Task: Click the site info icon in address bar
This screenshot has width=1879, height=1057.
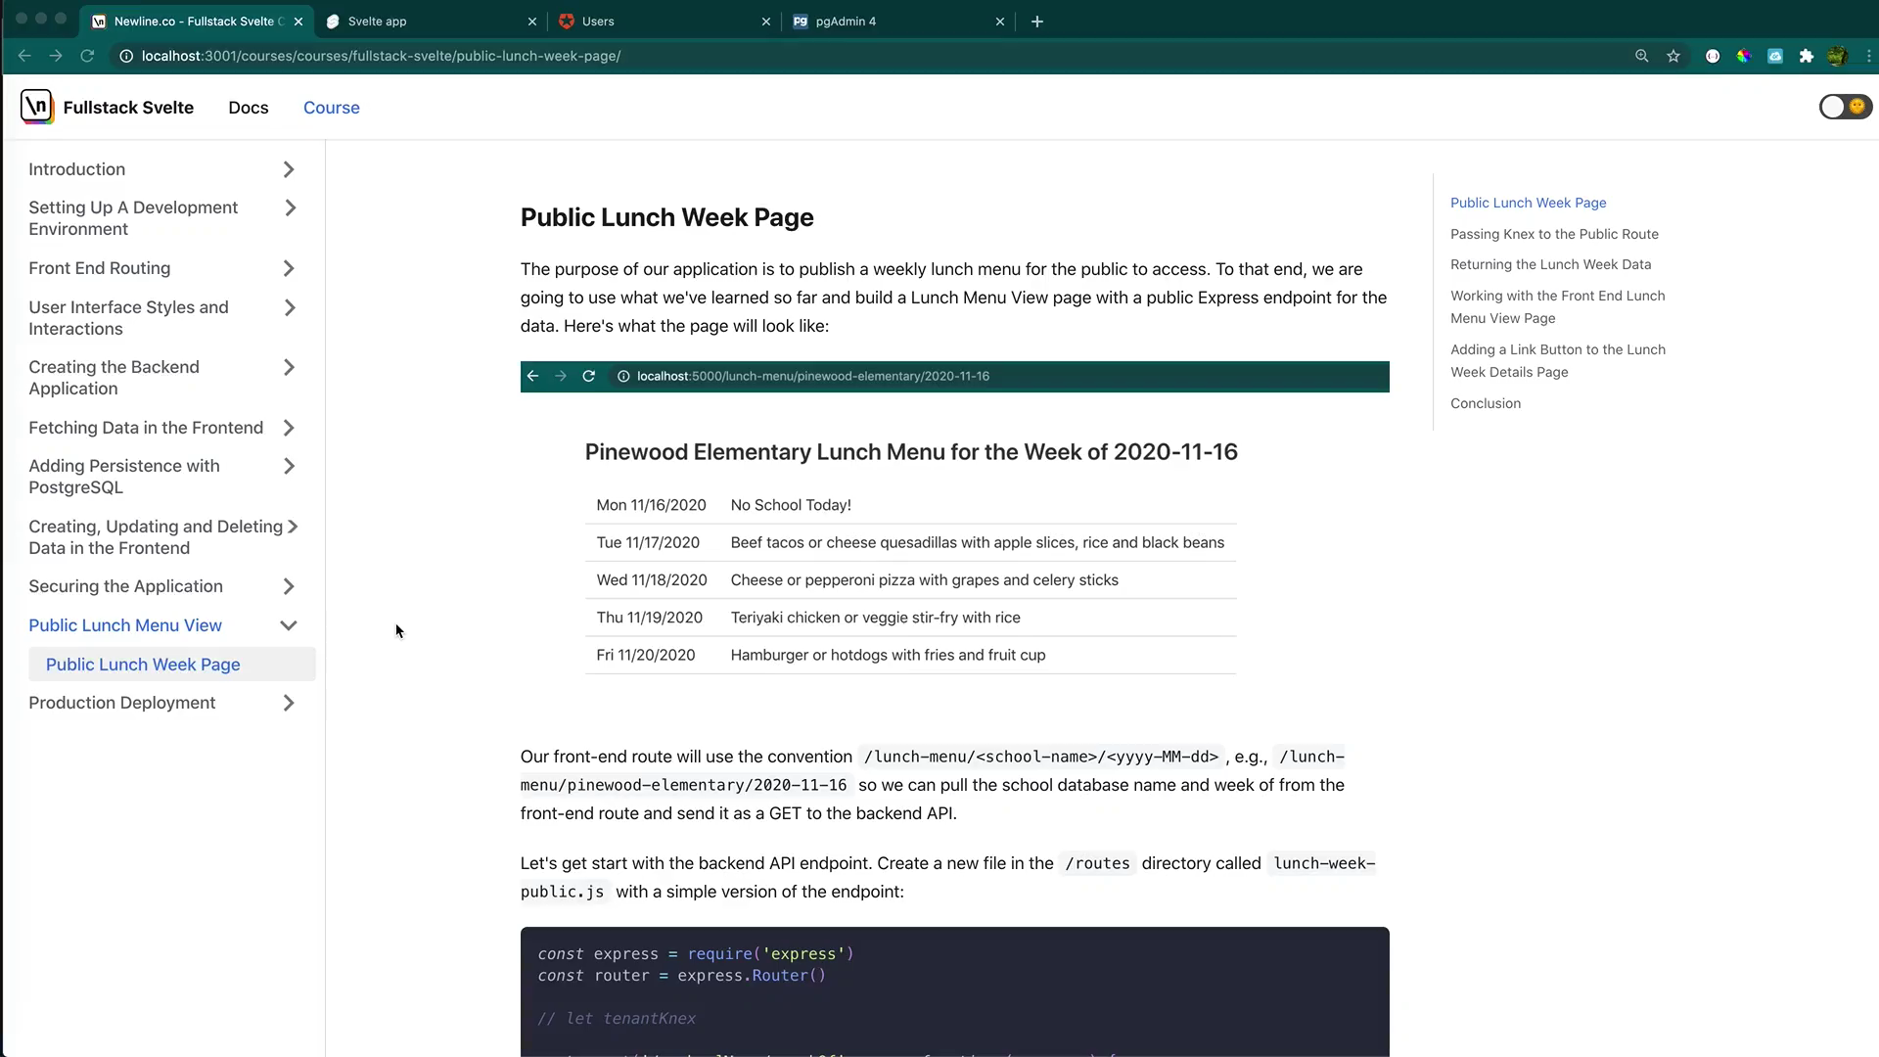Action: tap(125, 56)
